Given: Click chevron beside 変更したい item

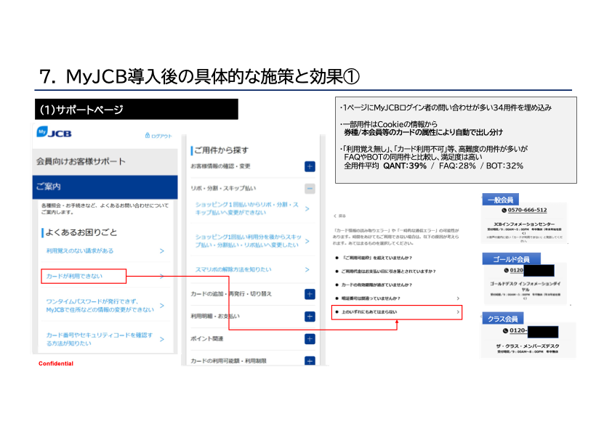Looking at the screenshot, I should [307, 241].
